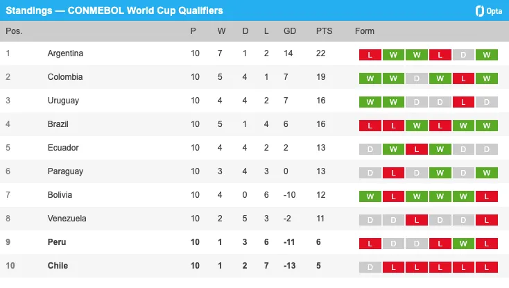Image resolution: width=509 pixels, height=288 pixels.
Task: Click Chile's first grey D form badge
Action: click(370, 267)
